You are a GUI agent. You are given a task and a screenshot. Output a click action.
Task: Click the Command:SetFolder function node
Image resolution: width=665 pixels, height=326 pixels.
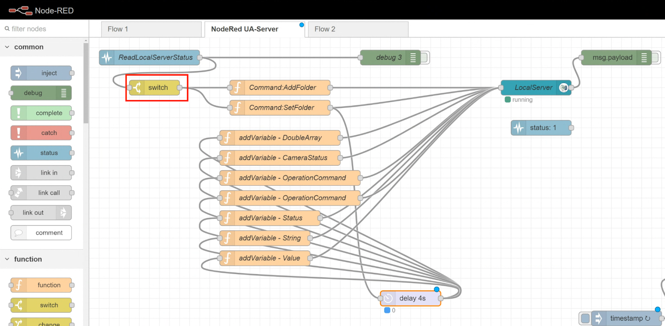tap(280, 108)
